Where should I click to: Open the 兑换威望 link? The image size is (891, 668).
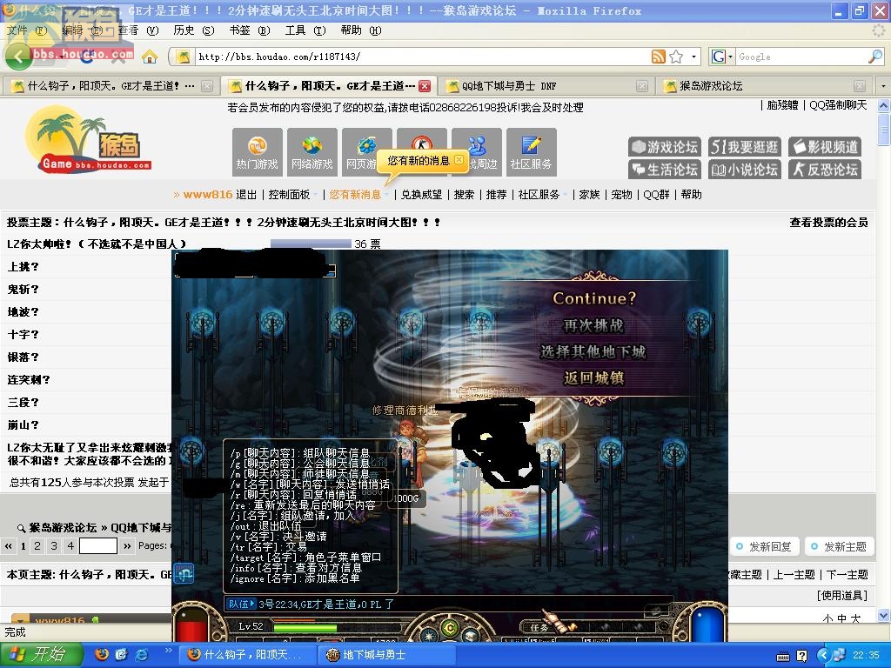(x=421, y=195)
